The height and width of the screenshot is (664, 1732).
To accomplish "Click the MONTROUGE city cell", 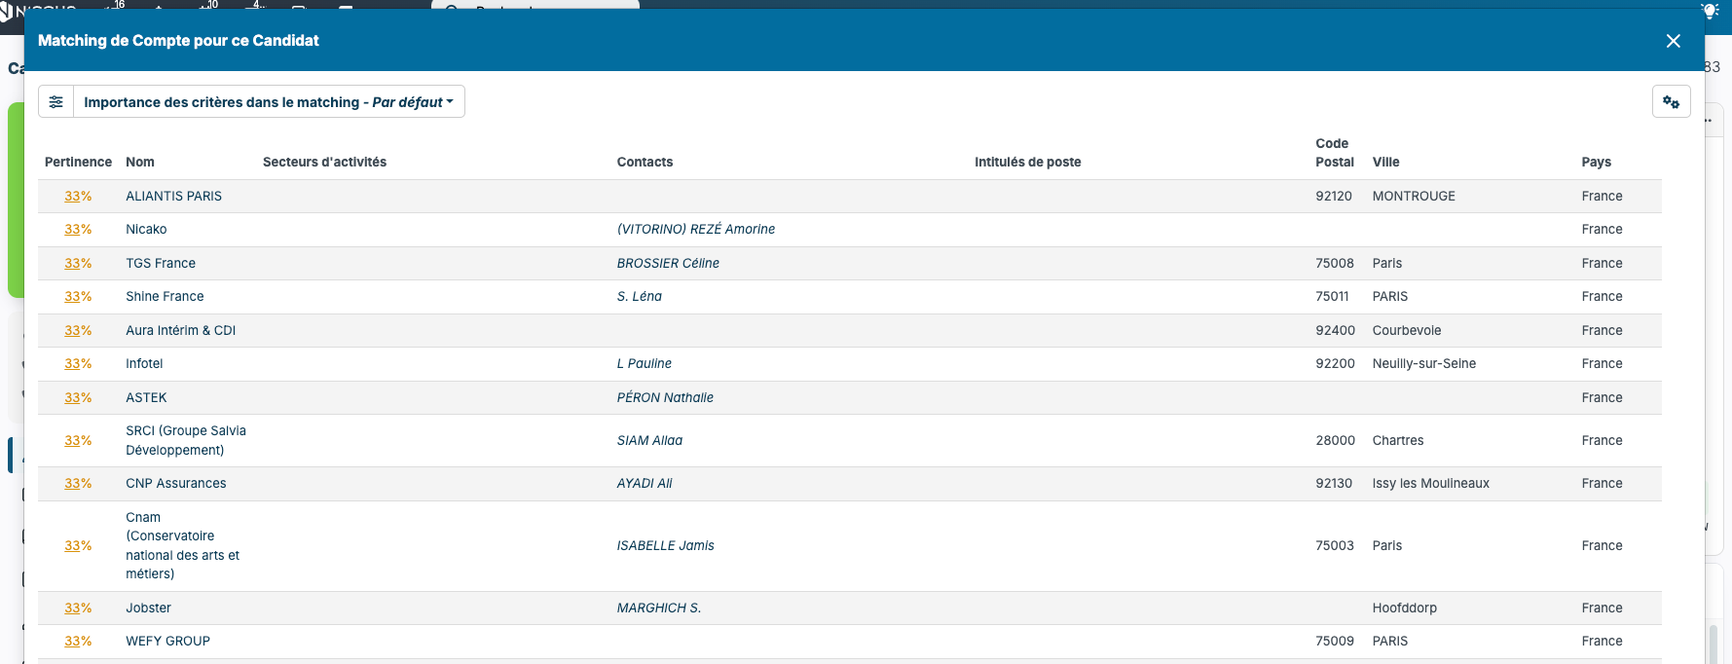I will 1414,196.
